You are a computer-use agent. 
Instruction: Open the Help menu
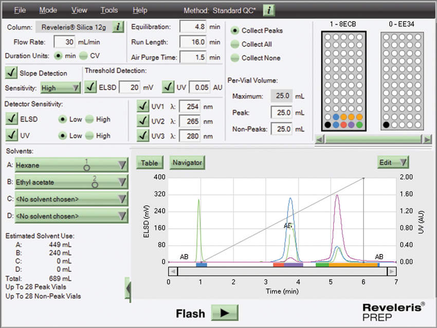tap(140, 10)
